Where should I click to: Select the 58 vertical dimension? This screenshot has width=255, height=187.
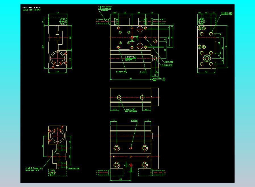coord(70,38)
